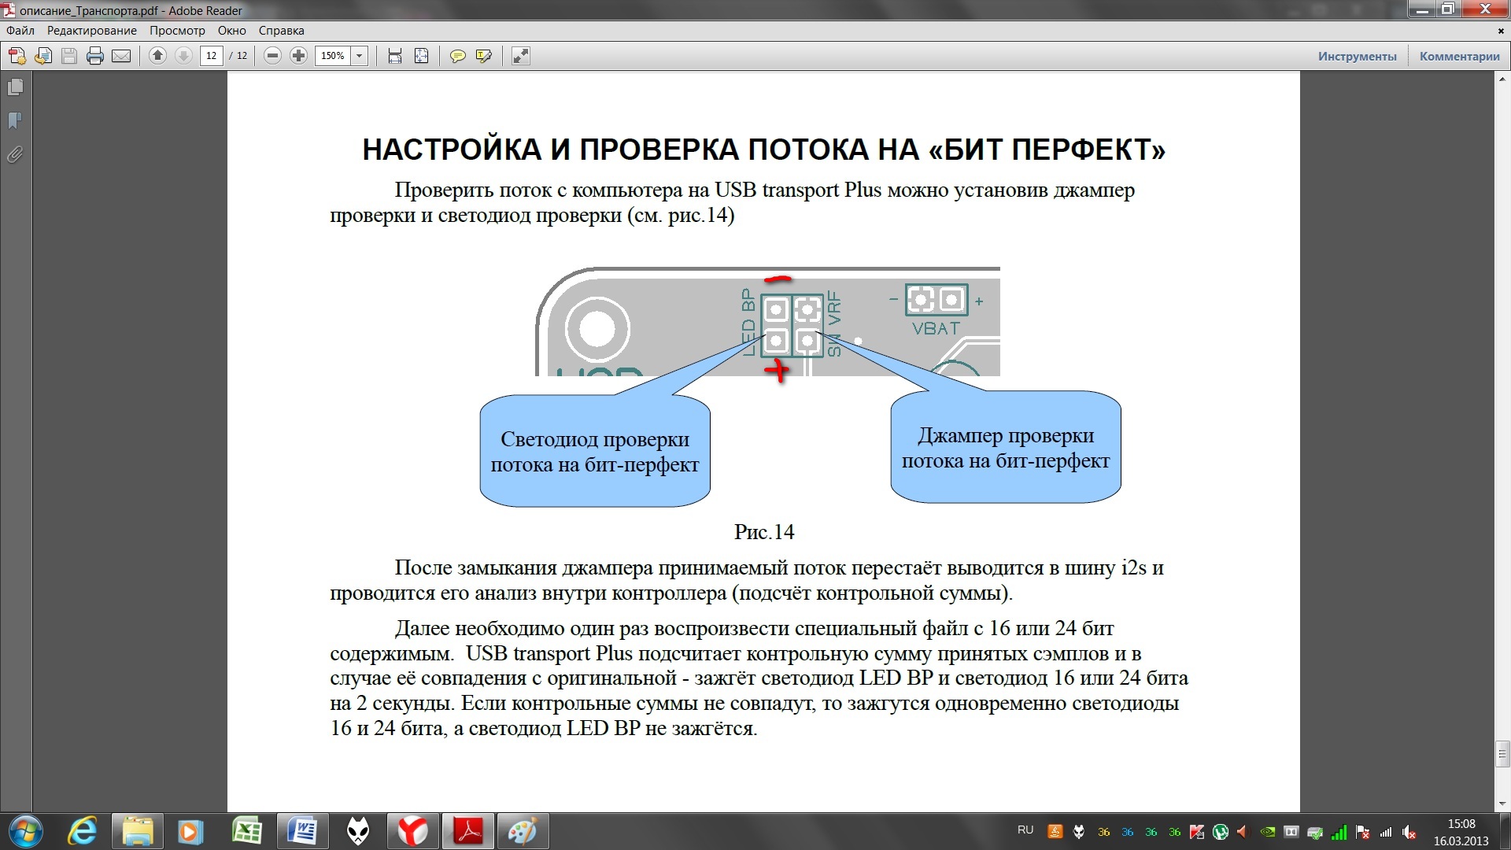The height and width of the screenshot is (850, 1511).
Task: Launch Internet Explorer from taskbar
Action: coord(83,831)
